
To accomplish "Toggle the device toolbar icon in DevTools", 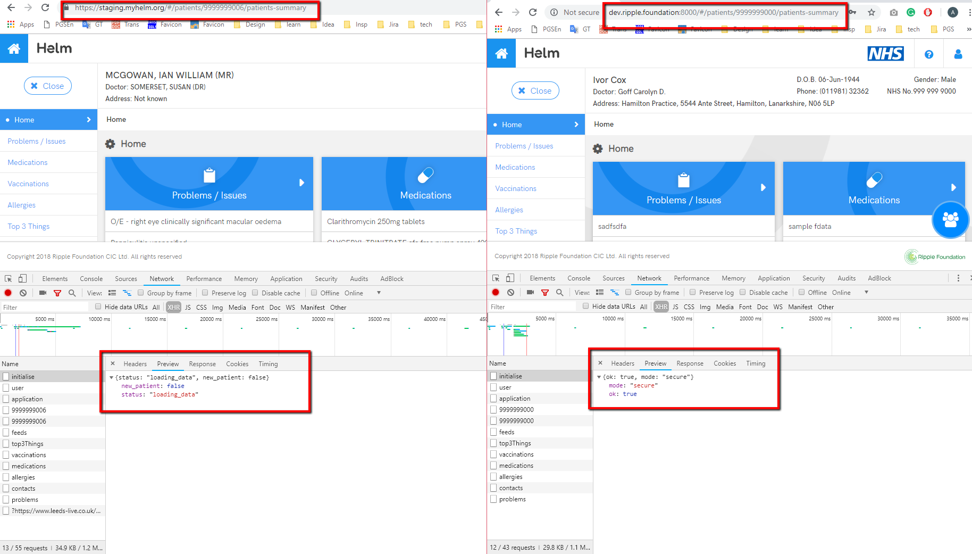I will [x=21, y=278].
